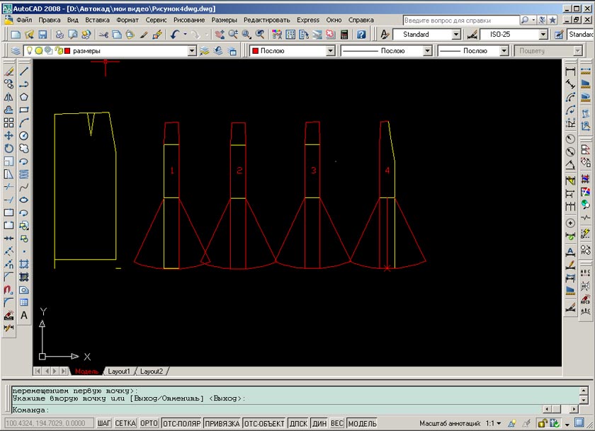Screen dimensions: 595x431
Task: Click the Undo arrow icon
Action: point(174,34)
